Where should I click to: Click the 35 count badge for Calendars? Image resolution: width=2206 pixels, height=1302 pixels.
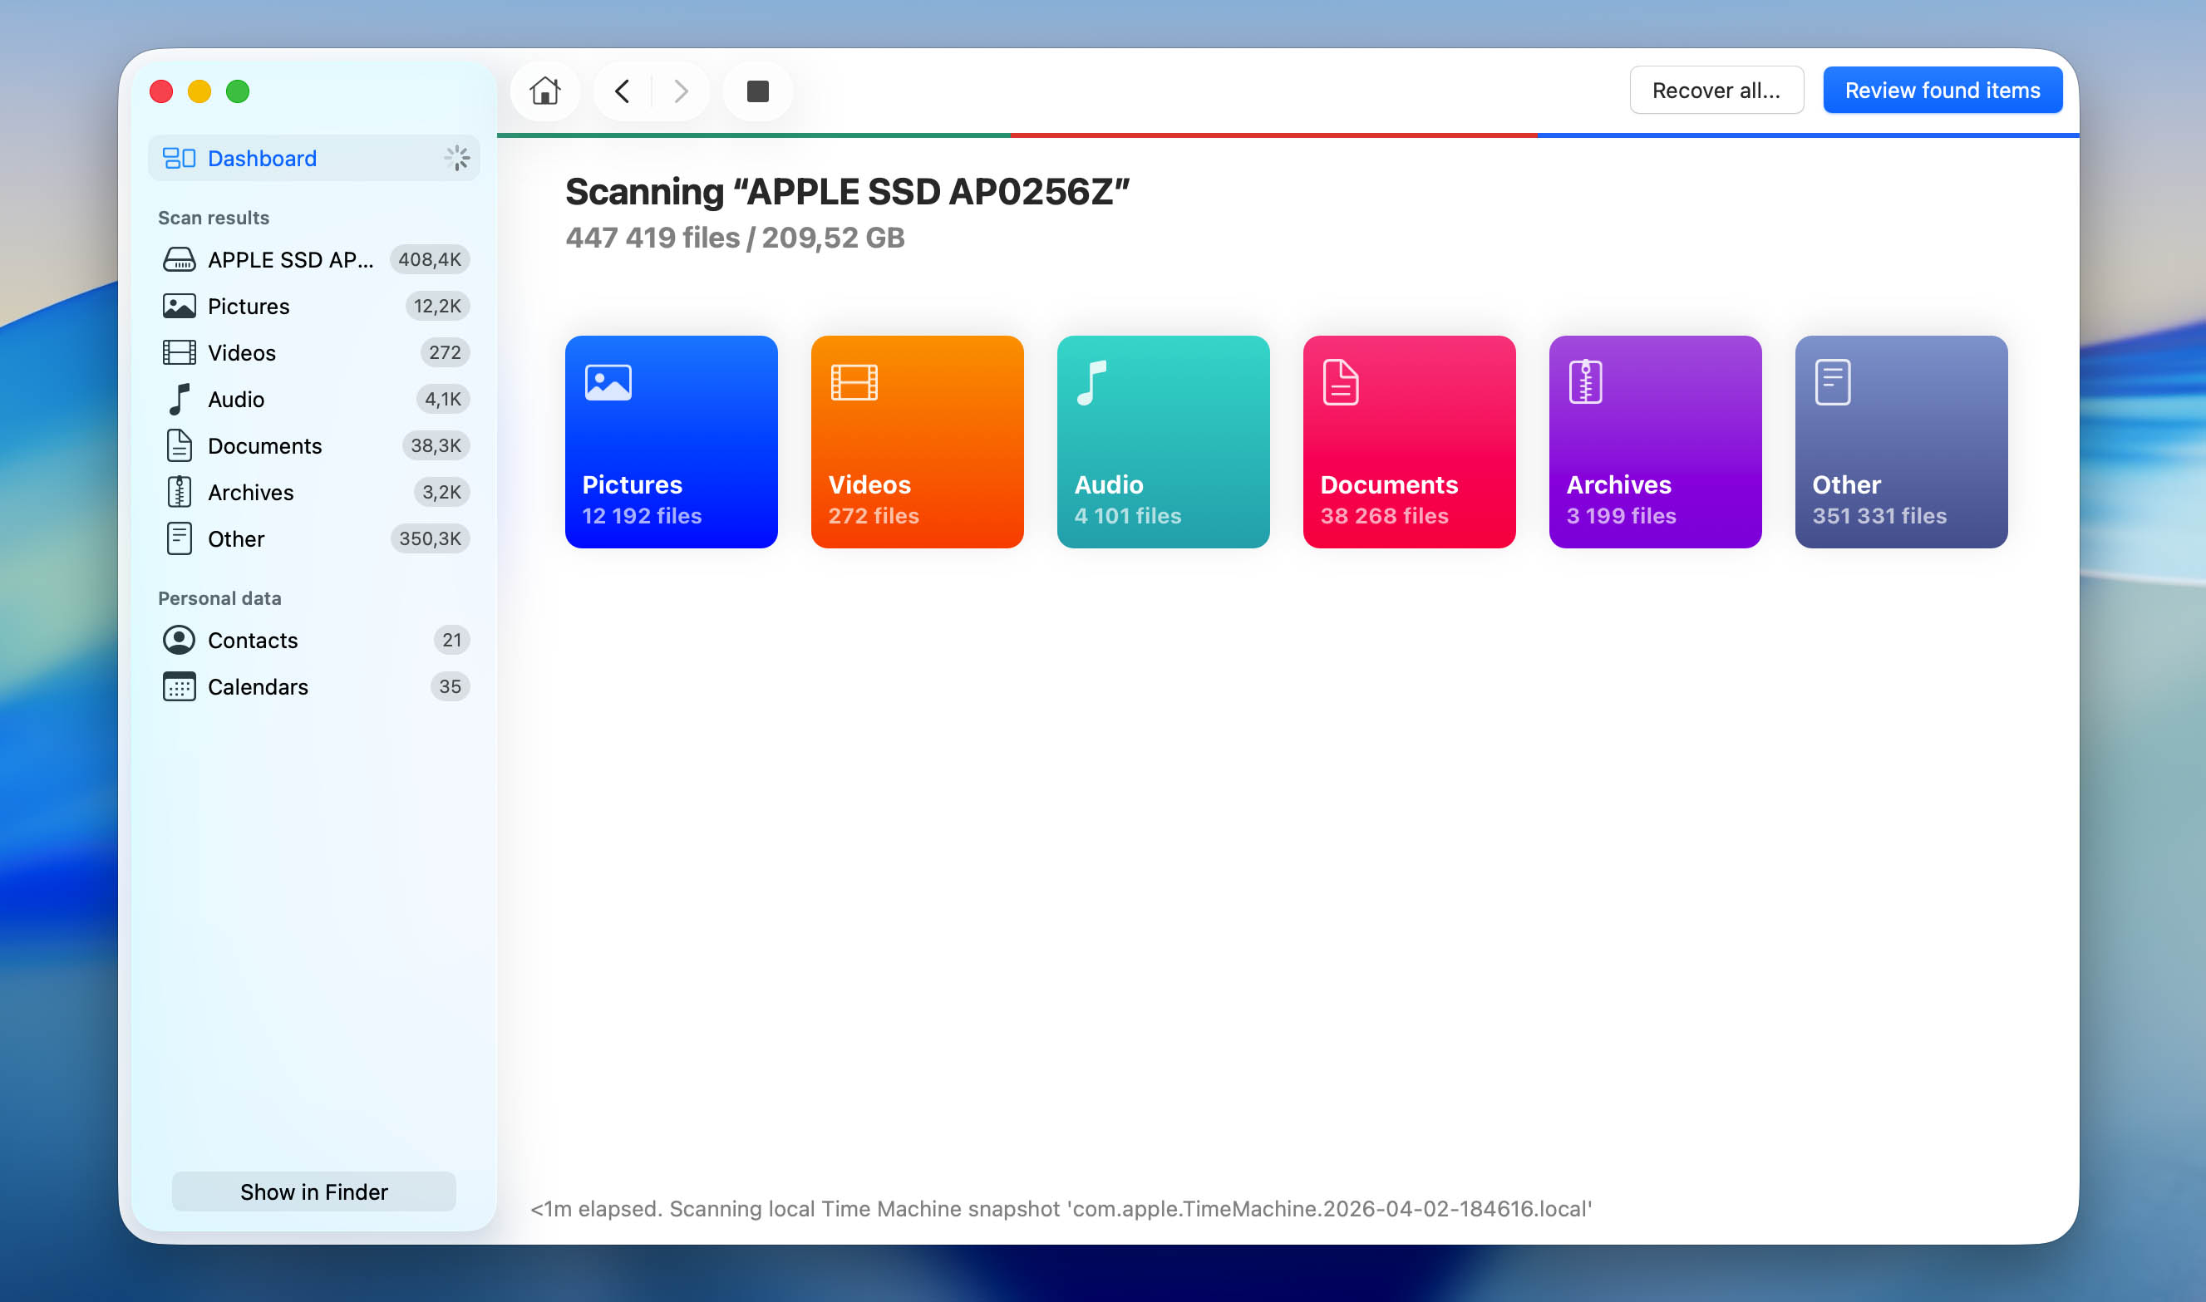click(x=451, y=687)
